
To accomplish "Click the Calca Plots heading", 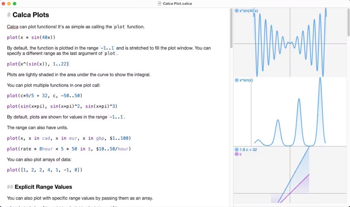I will click(31, 15).
